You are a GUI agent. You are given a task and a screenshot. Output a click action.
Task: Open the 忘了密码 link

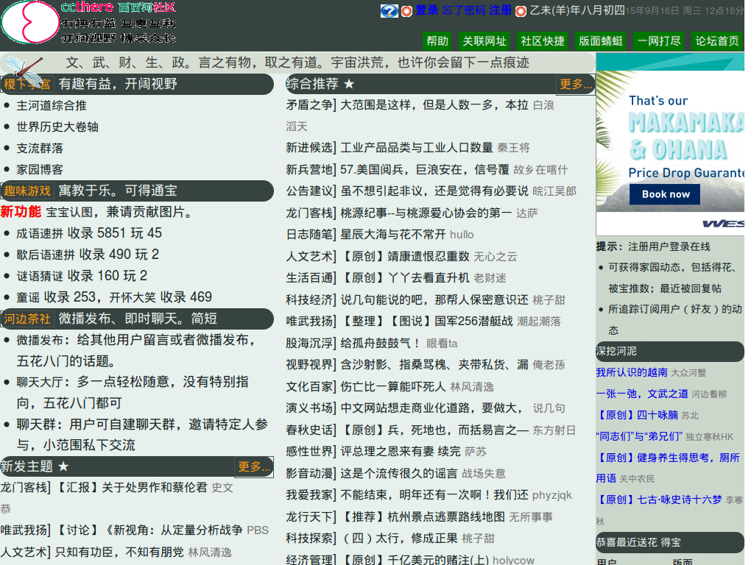pos(463,10)
